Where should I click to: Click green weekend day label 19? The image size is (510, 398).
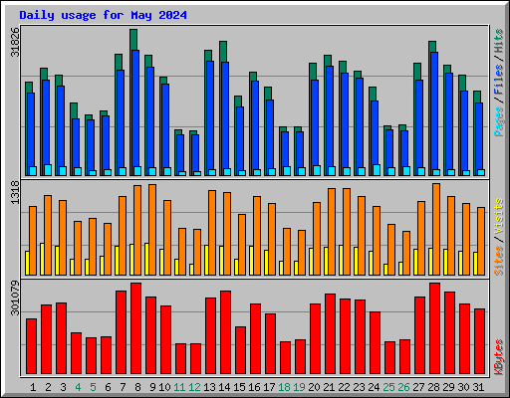pos(299,387)
